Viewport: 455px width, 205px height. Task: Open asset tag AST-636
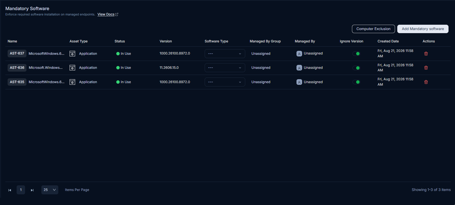coord(17,68)
